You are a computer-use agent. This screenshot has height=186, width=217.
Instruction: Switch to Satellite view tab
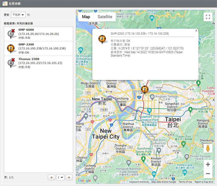tap(105, 17)
